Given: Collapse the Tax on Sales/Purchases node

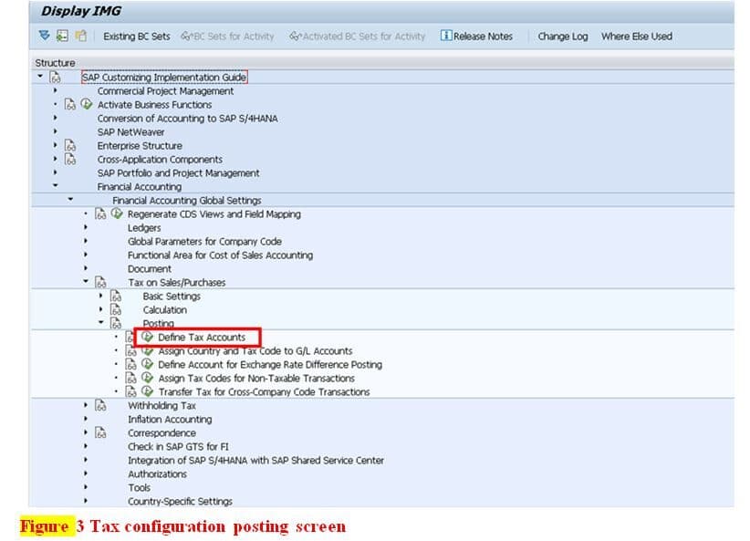Looking at the screenshot, I should [86, 283].
